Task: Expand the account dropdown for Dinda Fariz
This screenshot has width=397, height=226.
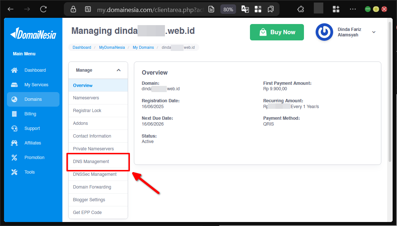Action: 374,32
